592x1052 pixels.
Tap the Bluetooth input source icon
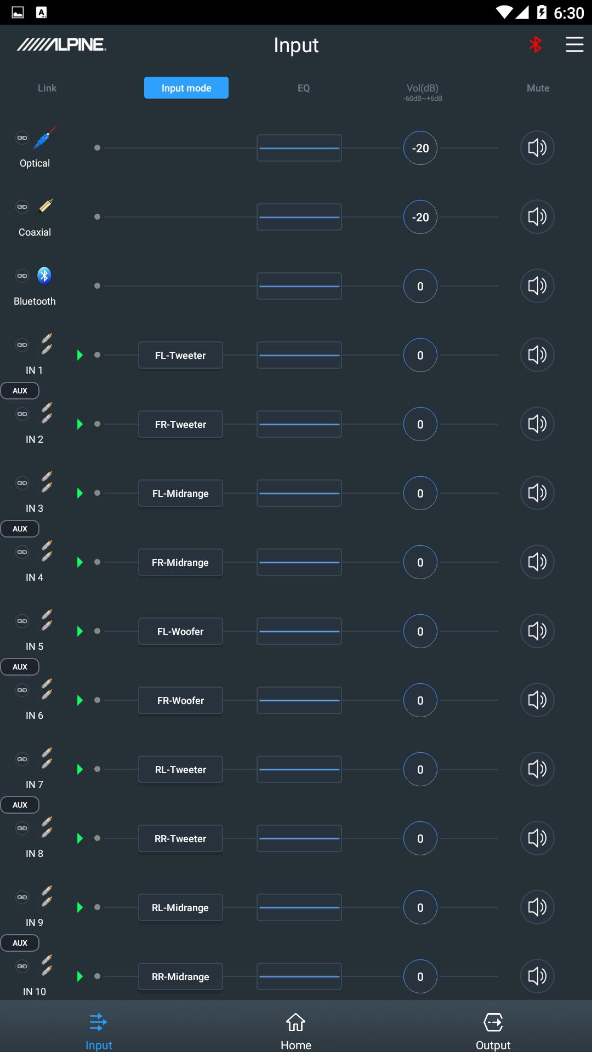point(44,276)
